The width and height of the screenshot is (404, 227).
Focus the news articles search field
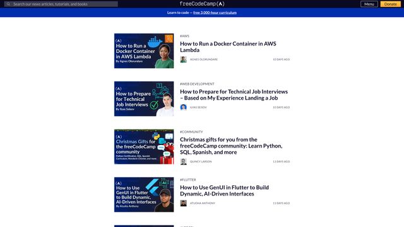pyautogui.click(x=61, y=4)
